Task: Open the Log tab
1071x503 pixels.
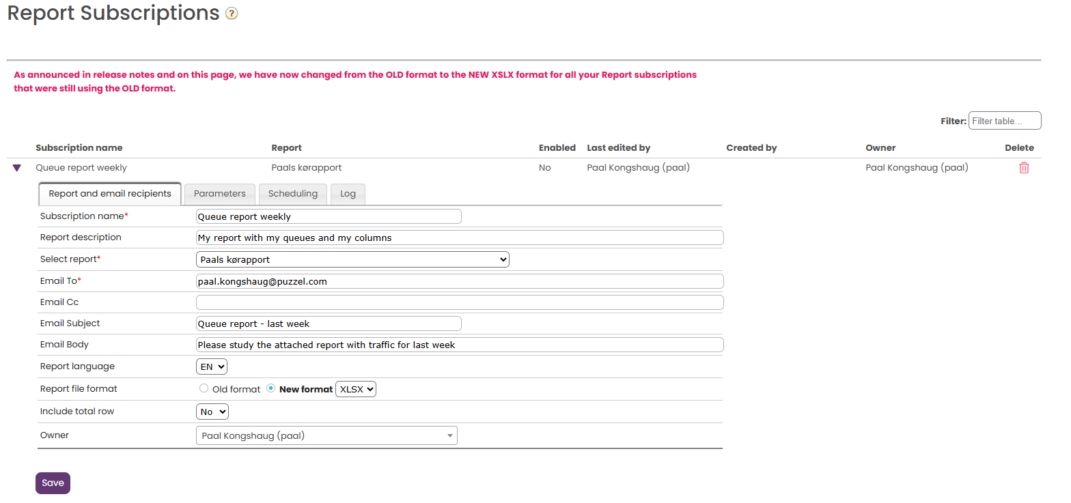Action: (x=348, y=194)
